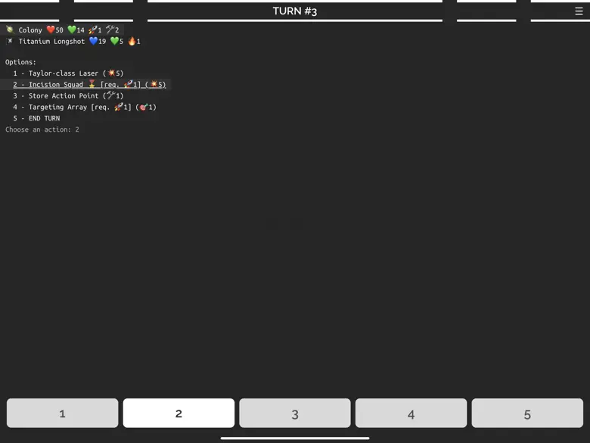Open the hamburger menu icon
This screenshot has width=590, height=443.
pos(579,11)
